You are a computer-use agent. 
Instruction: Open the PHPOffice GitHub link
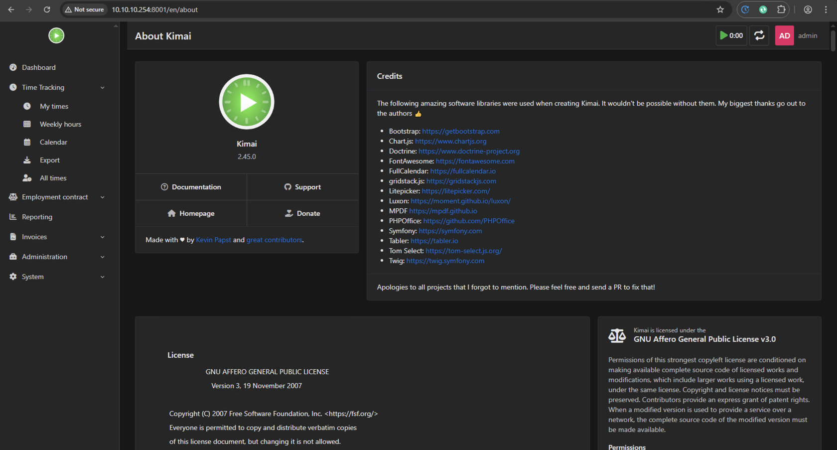point(469,221)
